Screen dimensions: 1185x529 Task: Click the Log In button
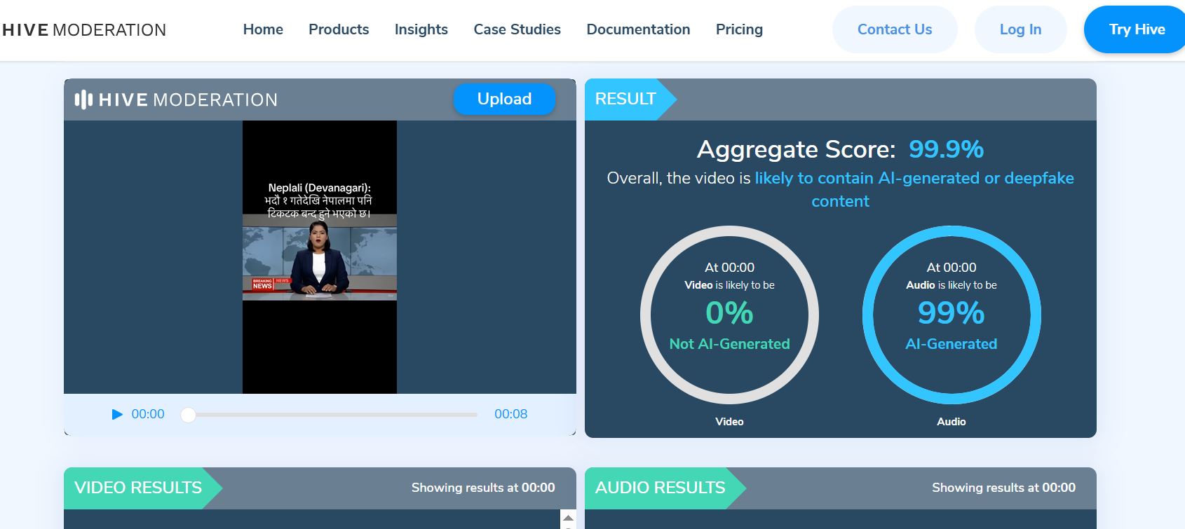[1020, 29]
